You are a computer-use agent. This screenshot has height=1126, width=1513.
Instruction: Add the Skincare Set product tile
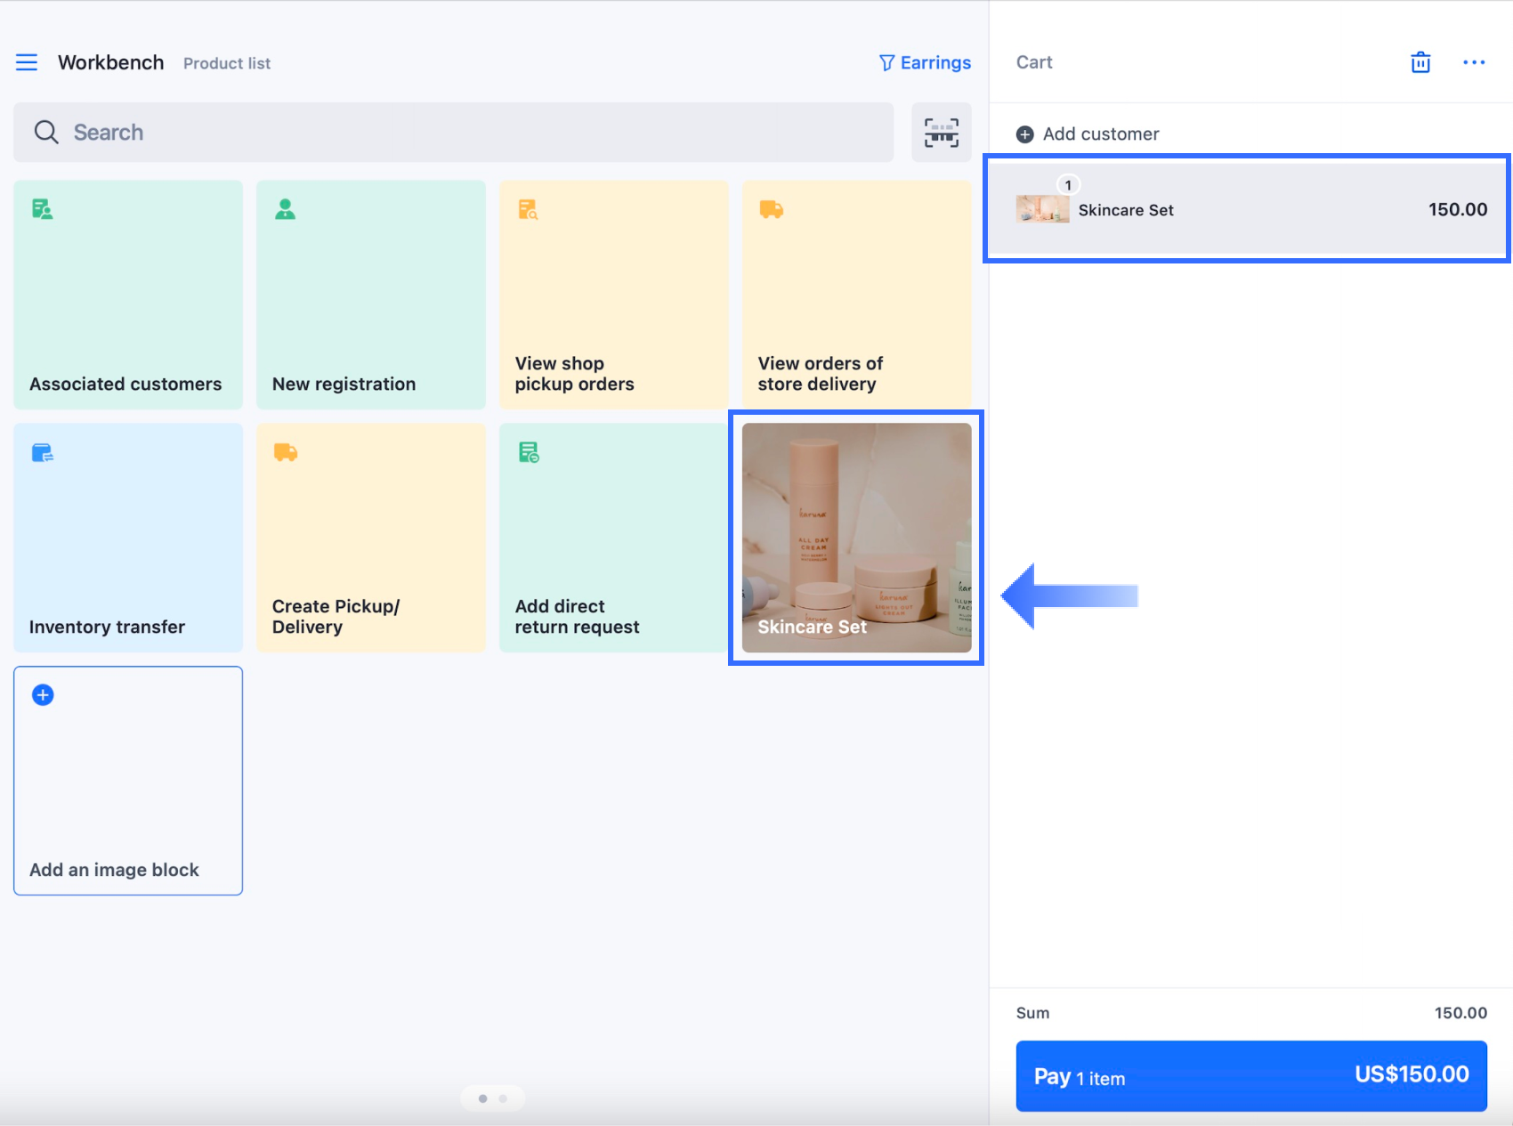(x=856, y=538)
